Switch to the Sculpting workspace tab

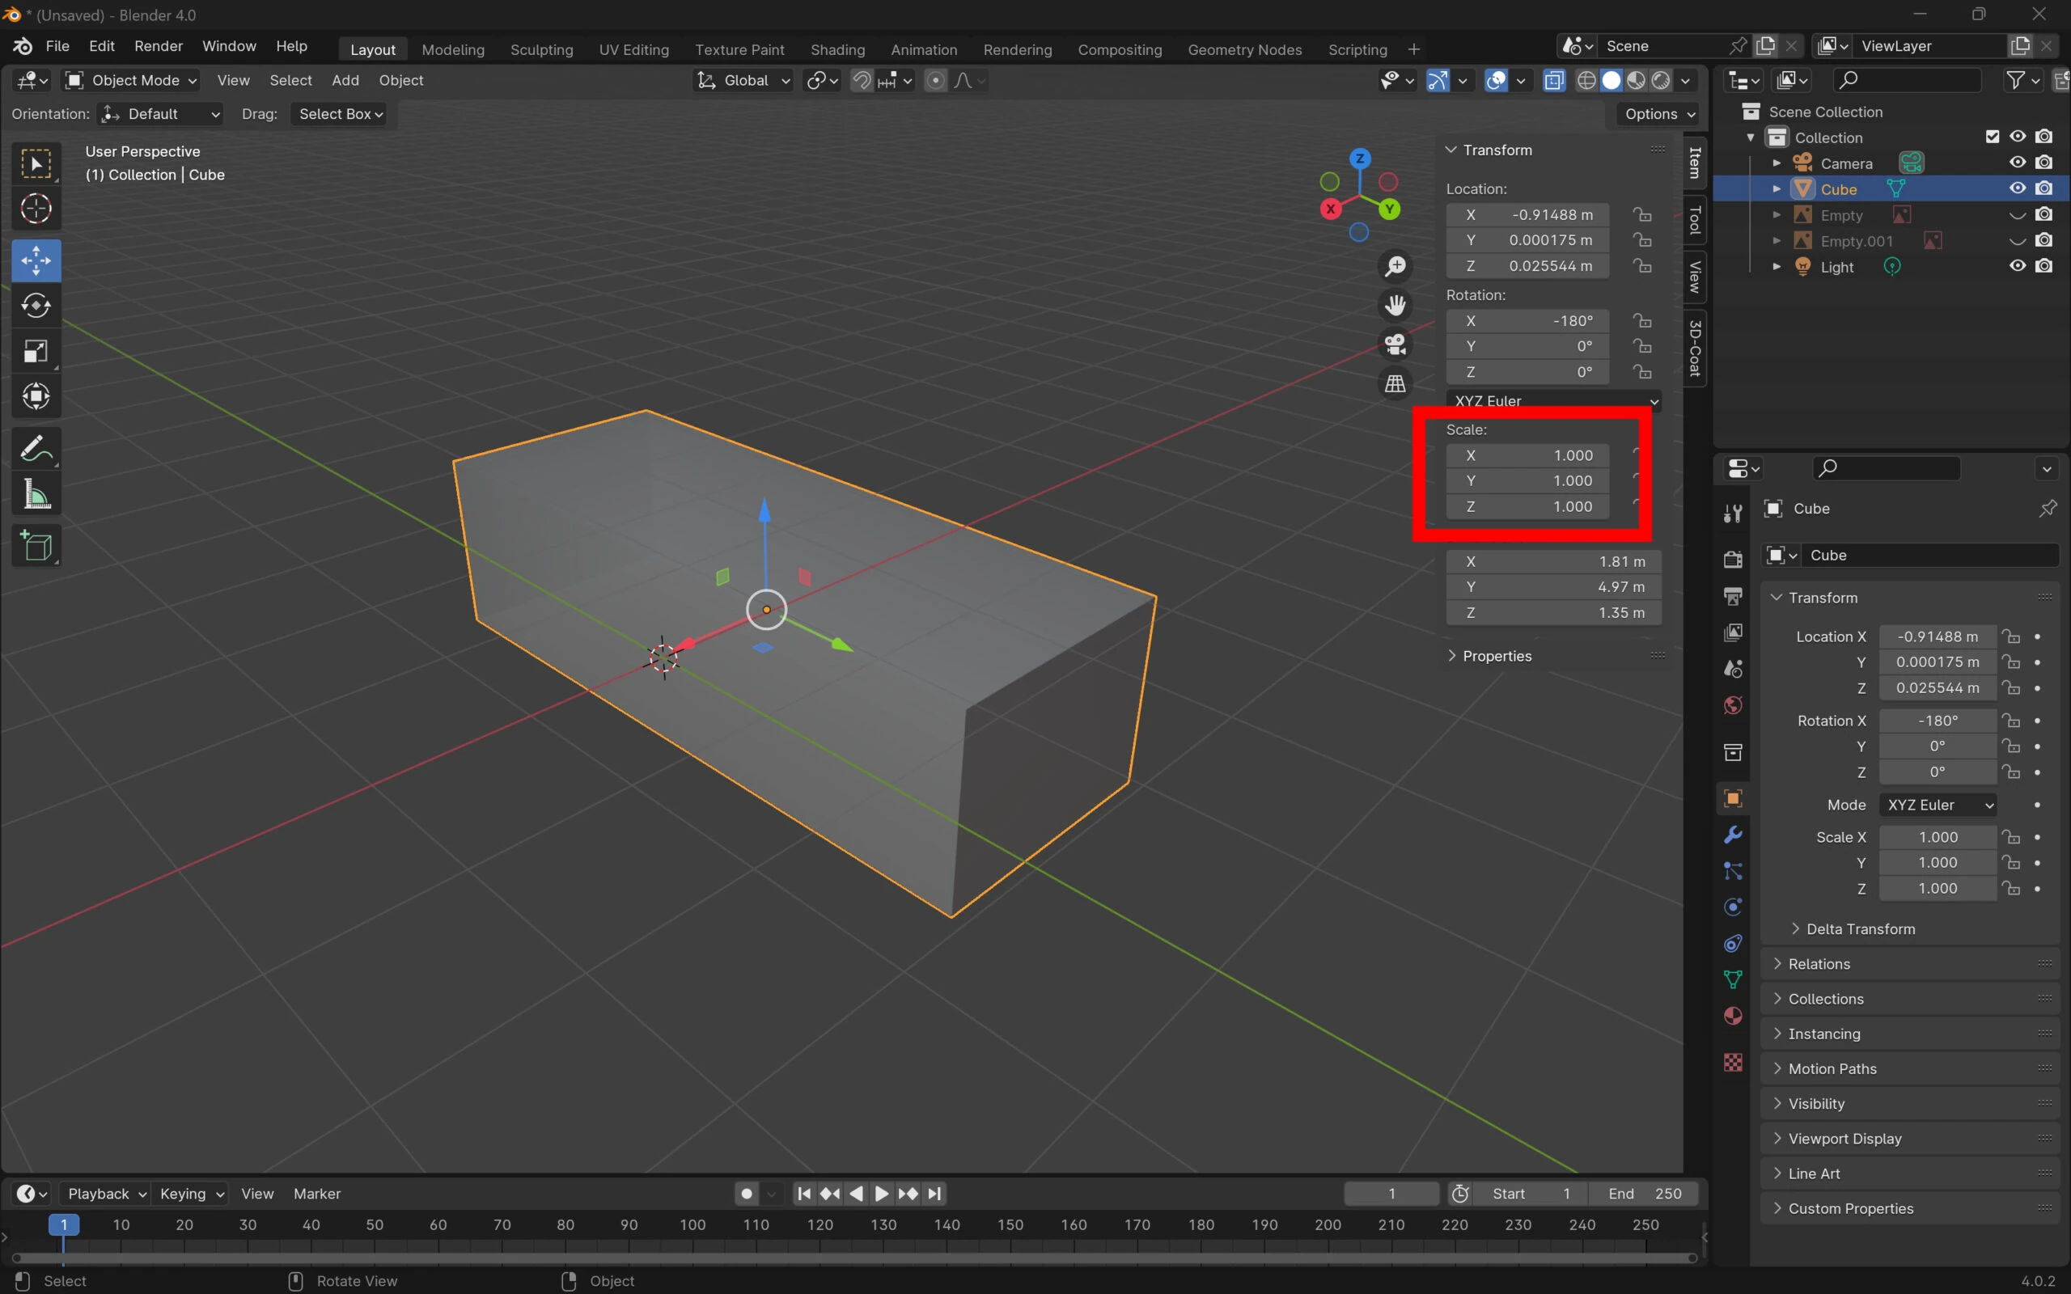[541, 49]
